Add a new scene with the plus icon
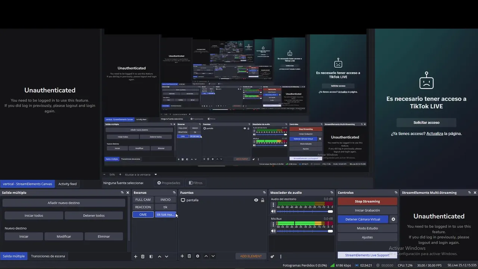478x269 pixels. click(136, 256)
